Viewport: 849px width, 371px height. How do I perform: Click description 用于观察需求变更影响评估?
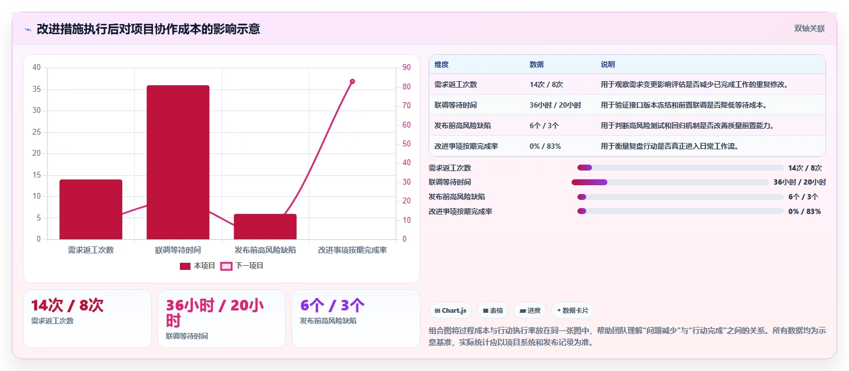694,85
